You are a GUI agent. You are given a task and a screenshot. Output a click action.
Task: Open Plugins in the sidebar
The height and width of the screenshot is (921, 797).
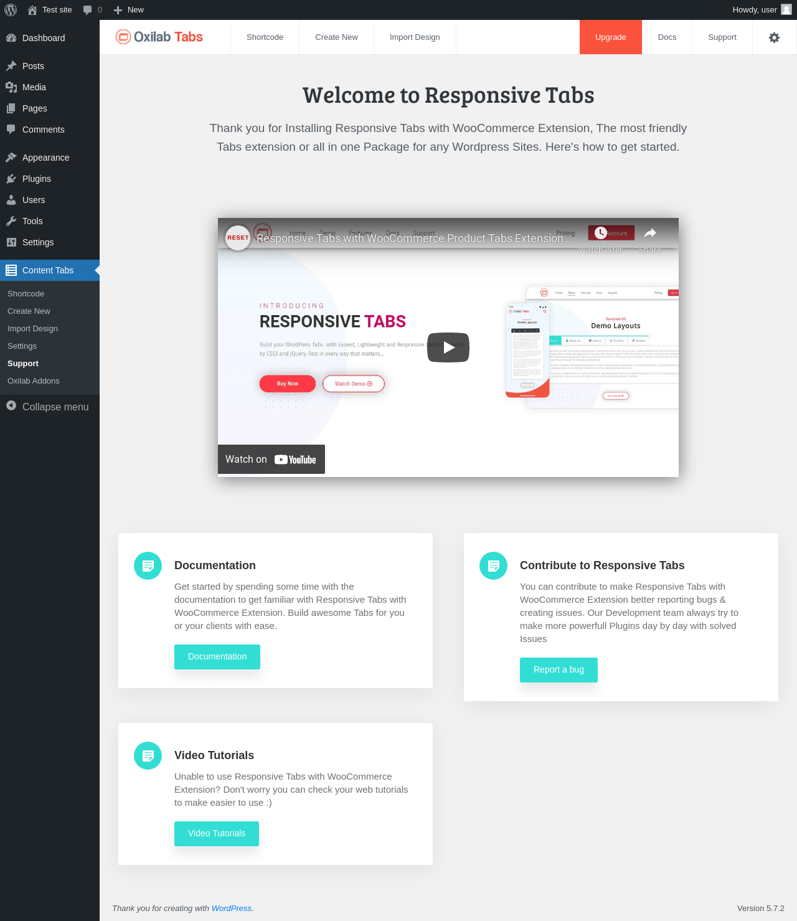coord(50,179)
